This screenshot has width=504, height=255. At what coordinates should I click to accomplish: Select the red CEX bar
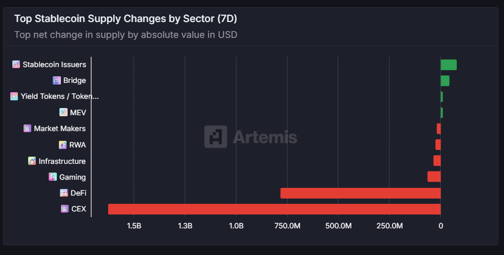tap(275, 209)
